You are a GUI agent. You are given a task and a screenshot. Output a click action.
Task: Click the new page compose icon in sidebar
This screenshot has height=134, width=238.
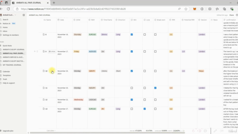(x=24, y=15)
